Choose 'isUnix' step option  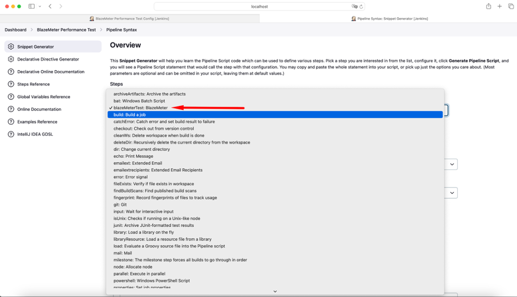[275, 219]
